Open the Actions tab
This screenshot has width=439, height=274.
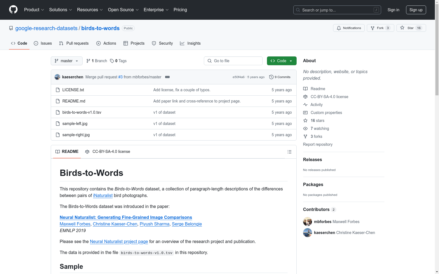tap(106, 43)
